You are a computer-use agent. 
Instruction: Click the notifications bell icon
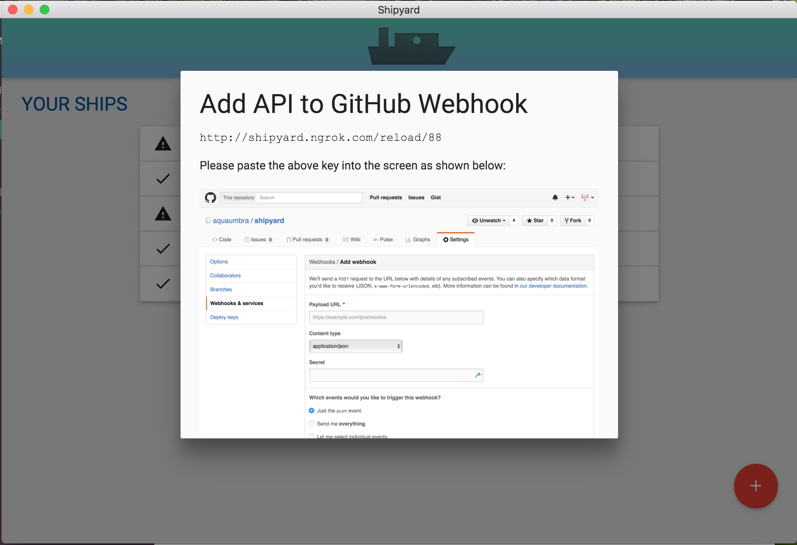pyautogui.click(x=555, y=197)
